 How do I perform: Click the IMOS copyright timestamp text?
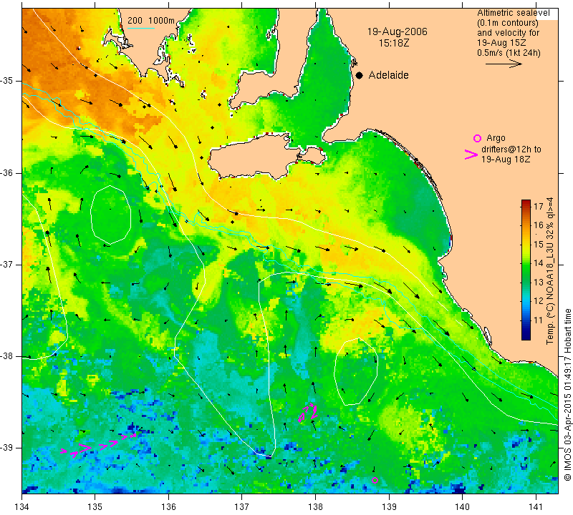coord(567,395)
